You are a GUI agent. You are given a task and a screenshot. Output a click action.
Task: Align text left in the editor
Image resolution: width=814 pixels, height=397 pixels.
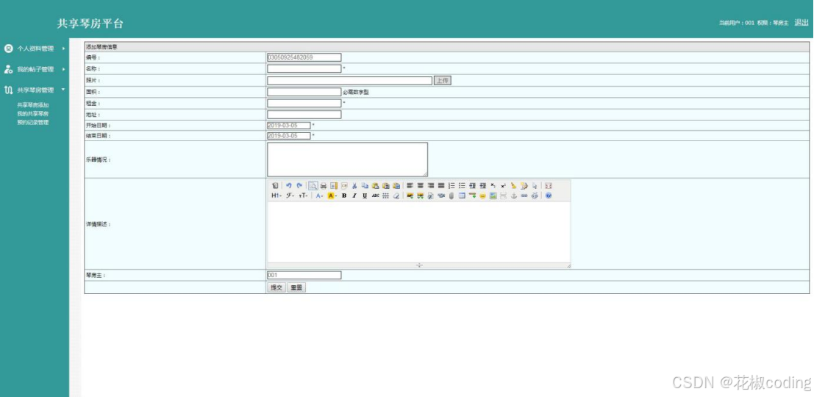pyautogui.click(x=409, y=186)
